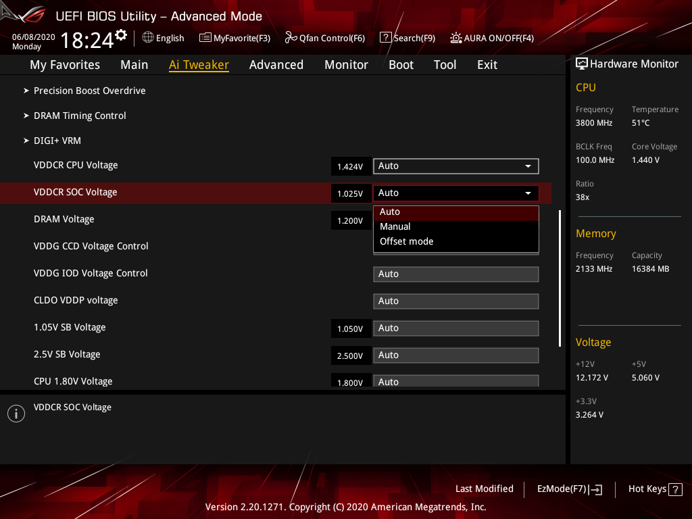This screenshot has height=519, width=692.
Task: Toggle the AURA ON/OFF light icon
Action: 456,38
